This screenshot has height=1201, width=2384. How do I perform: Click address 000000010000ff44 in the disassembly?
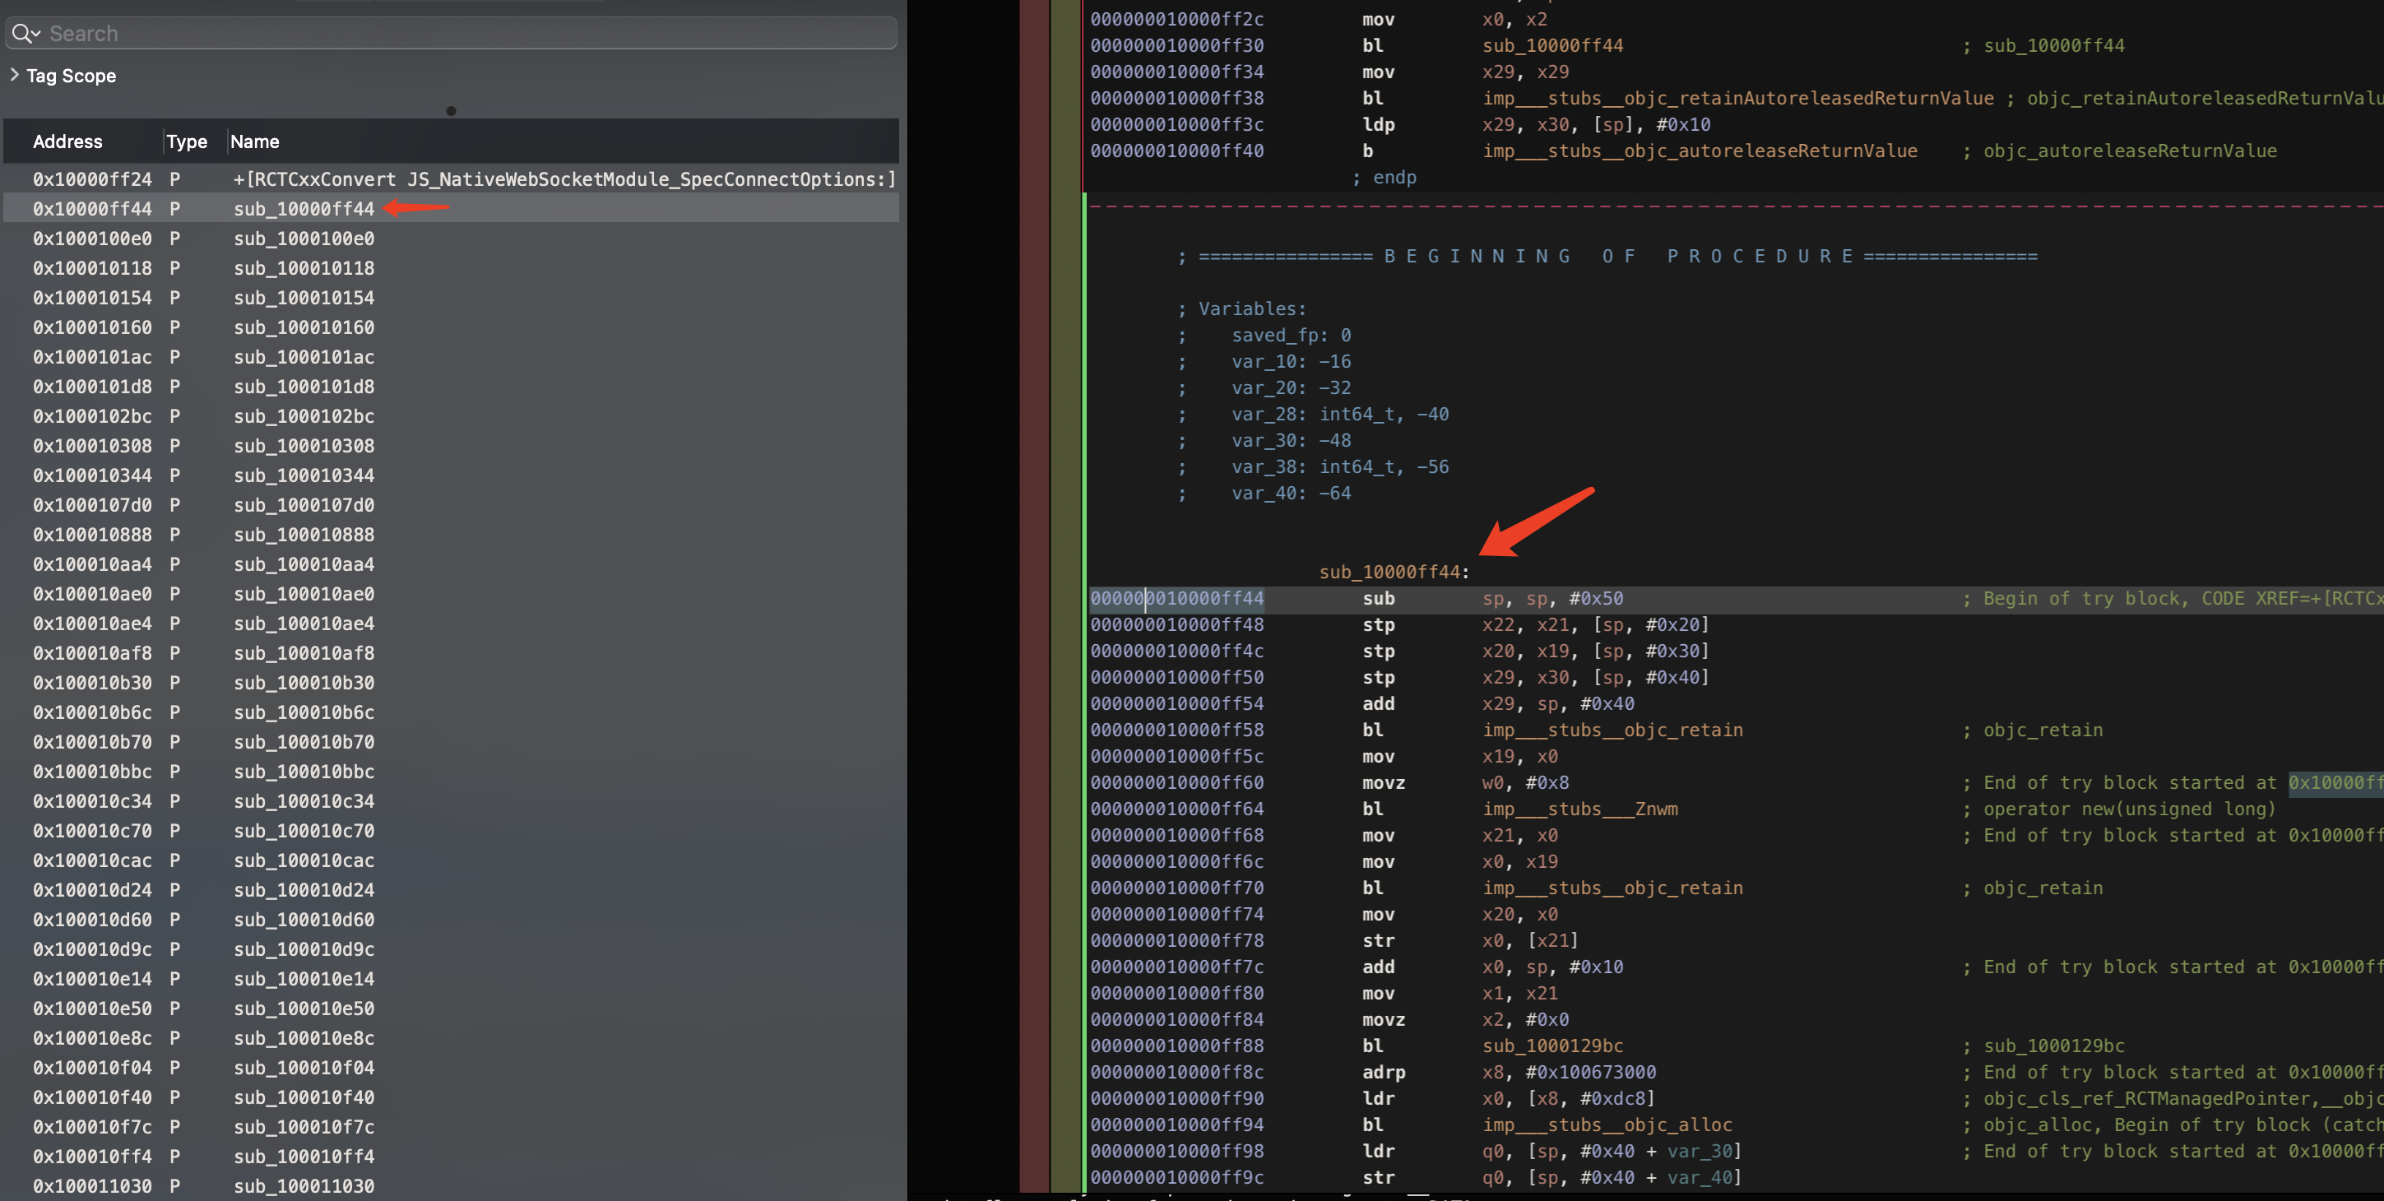click(1176, 598)
